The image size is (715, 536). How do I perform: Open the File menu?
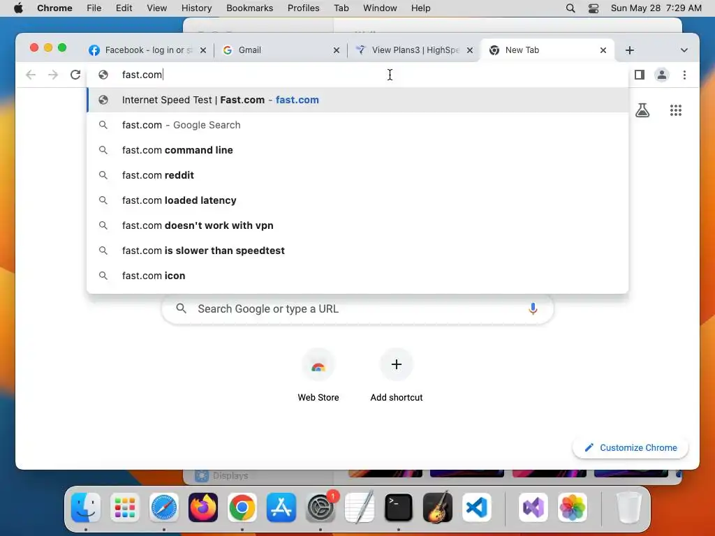point(94,8)
